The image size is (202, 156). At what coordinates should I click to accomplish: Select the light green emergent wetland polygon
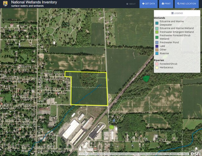[x=112, y=127]
